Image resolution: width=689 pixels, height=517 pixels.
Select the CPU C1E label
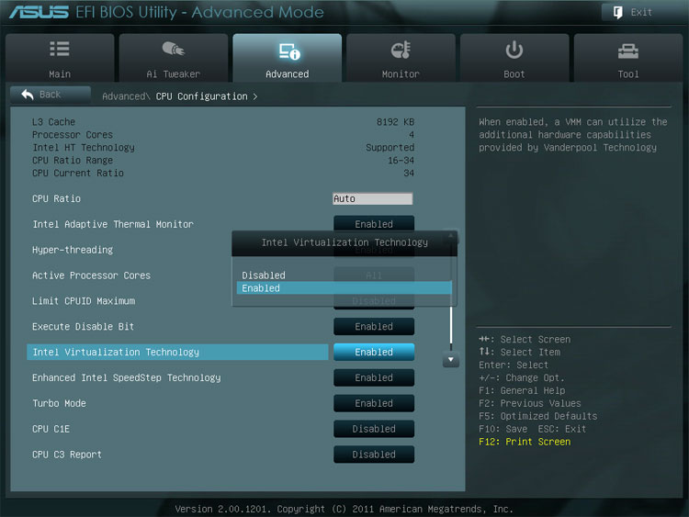[51, 429]
